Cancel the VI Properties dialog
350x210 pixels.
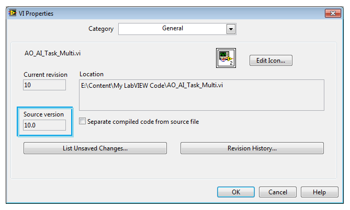pyautogui.click(x=278, y=192)
